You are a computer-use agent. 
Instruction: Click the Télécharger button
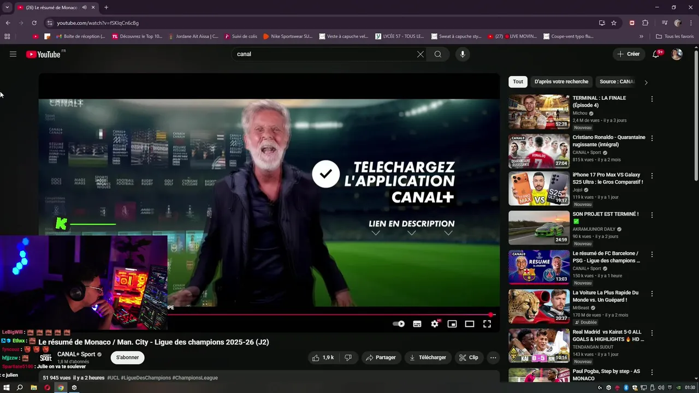pos(428,358)
